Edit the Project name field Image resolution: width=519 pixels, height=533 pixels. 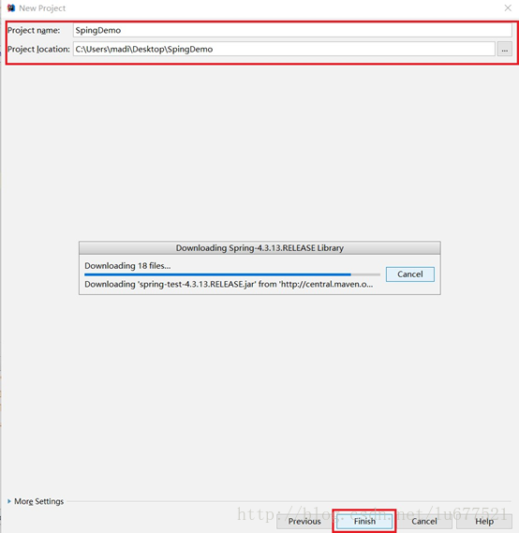[292, 30]
